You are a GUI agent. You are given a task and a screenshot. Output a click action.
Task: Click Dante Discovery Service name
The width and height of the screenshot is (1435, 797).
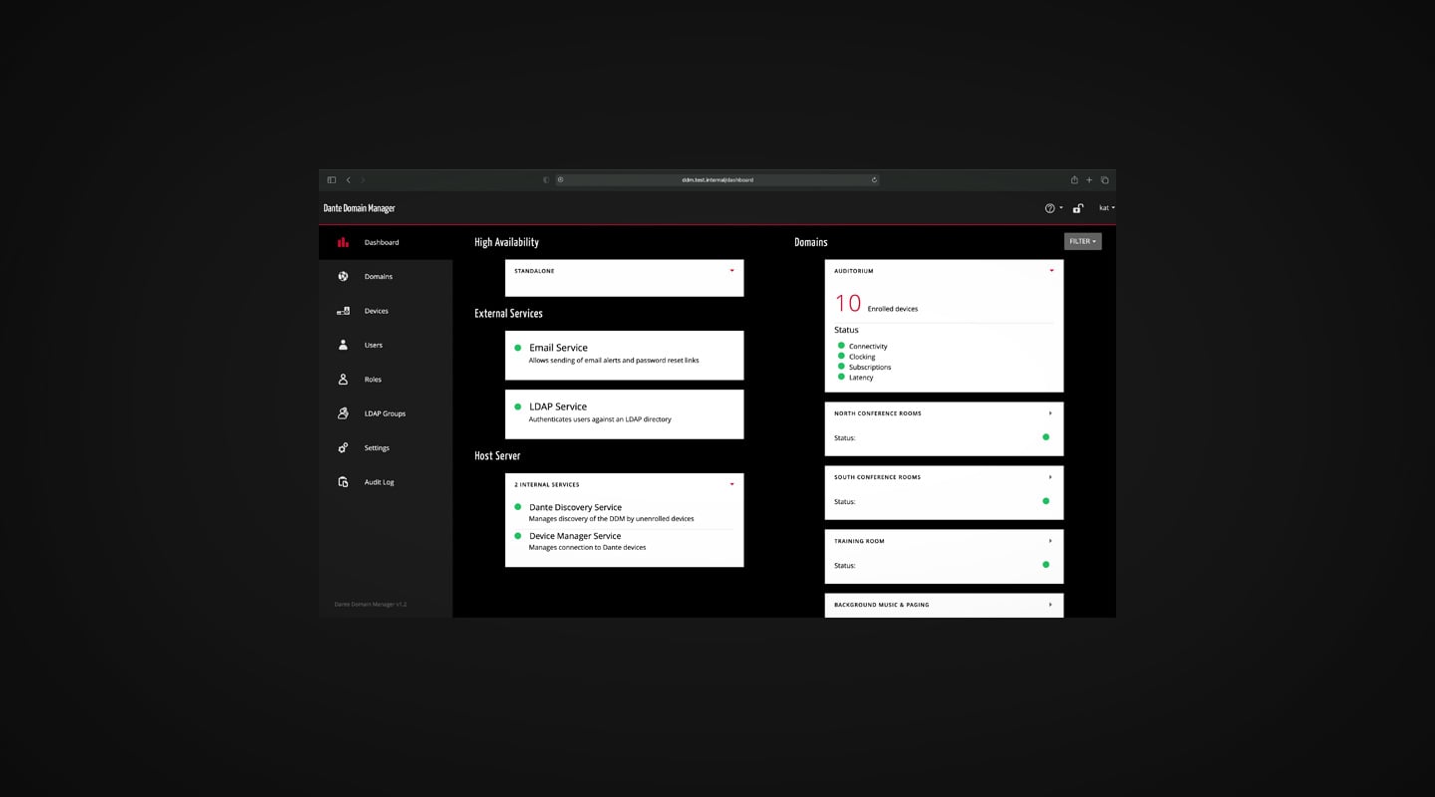point(575,507)
